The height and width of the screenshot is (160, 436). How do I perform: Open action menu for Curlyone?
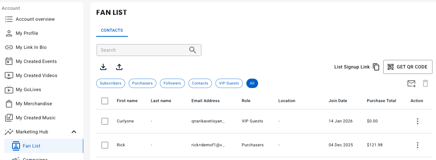pyautogui.click(x=417, y=121)
